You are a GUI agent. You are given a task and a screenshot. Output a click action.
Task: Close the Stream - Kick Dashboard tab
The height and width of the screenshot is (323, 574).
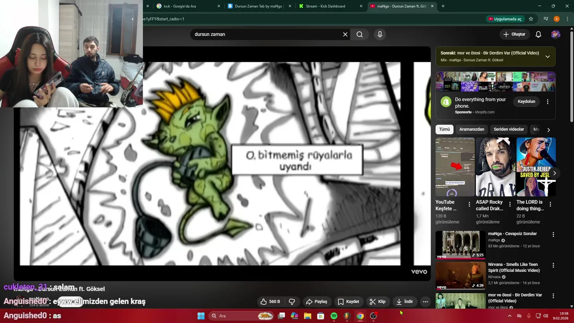point(361,6)
